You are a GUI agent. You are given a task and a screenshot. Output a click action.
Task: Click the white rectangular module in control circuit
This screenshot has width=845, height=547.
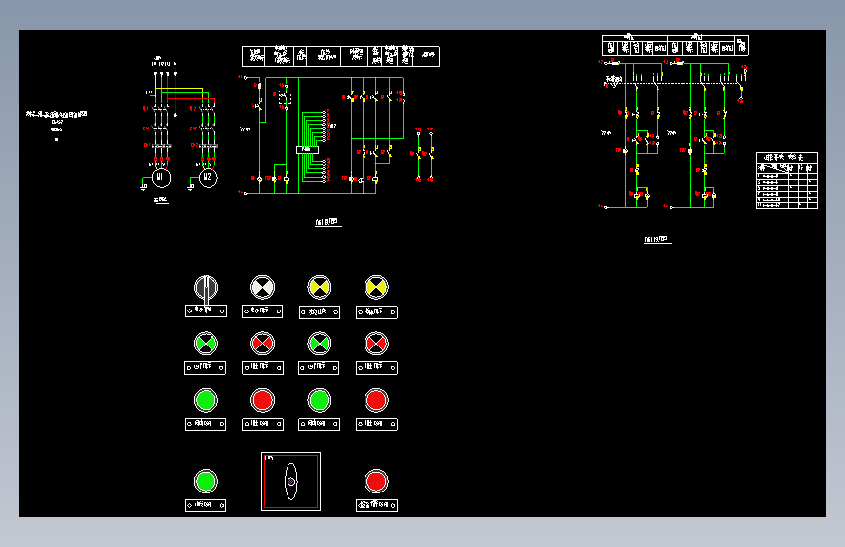point(307,150)
